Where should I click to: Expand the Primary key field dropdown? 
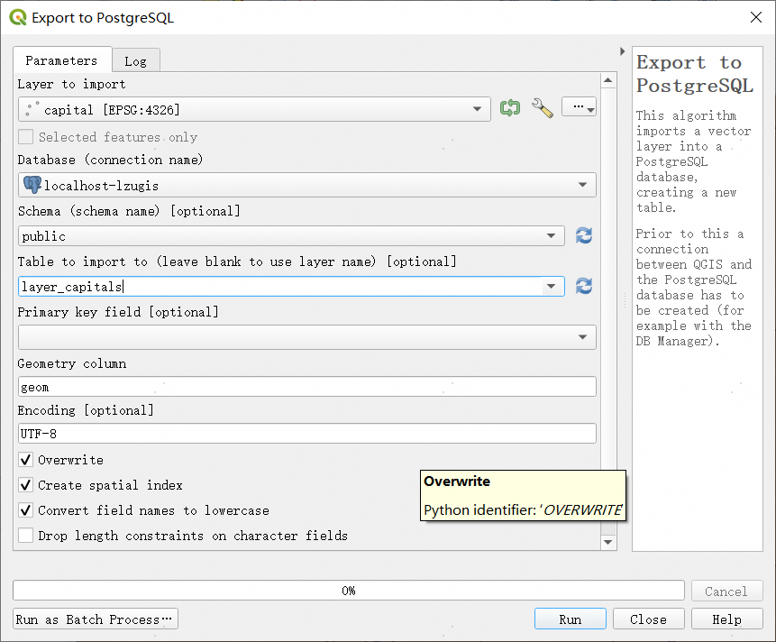pyautogui.click(x=582, y=337)
